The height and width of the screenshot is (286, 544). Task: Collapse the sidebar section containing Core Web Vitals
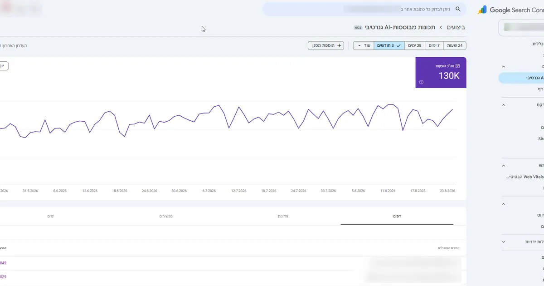(x=503, y=166)
